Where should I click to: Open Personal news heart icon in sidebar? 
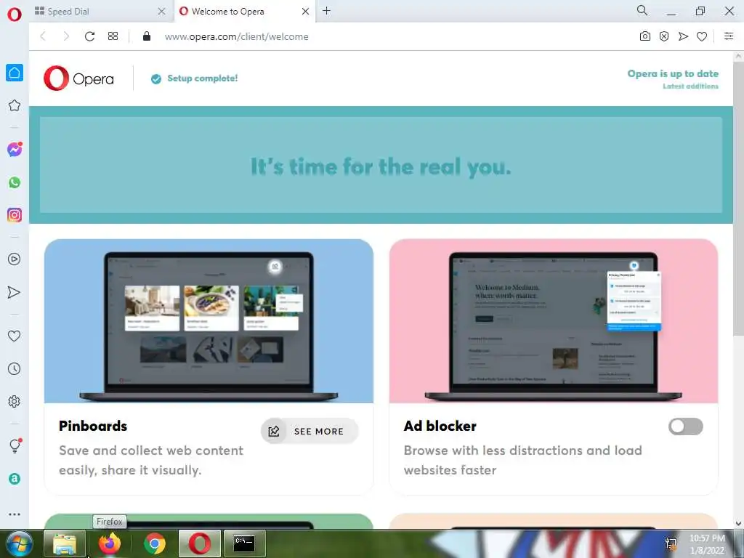pyautogui.click(x=15, y=336)
